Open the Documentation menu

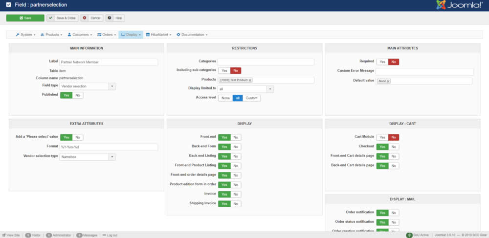click(192, 35)
